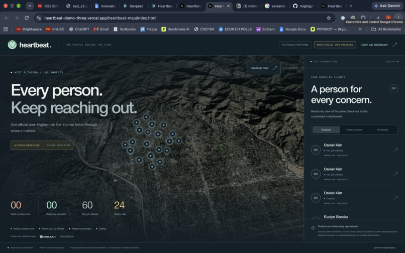
Task: Go back with the browser back arrow
Action: tap(7, 18)
